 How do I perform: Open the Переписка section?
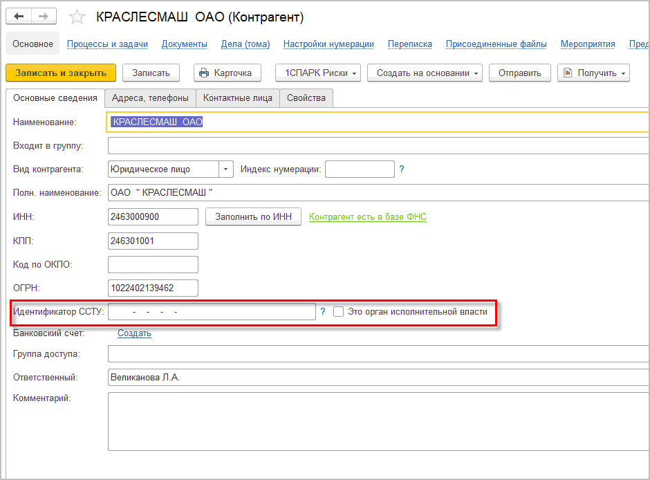(410, 44)
